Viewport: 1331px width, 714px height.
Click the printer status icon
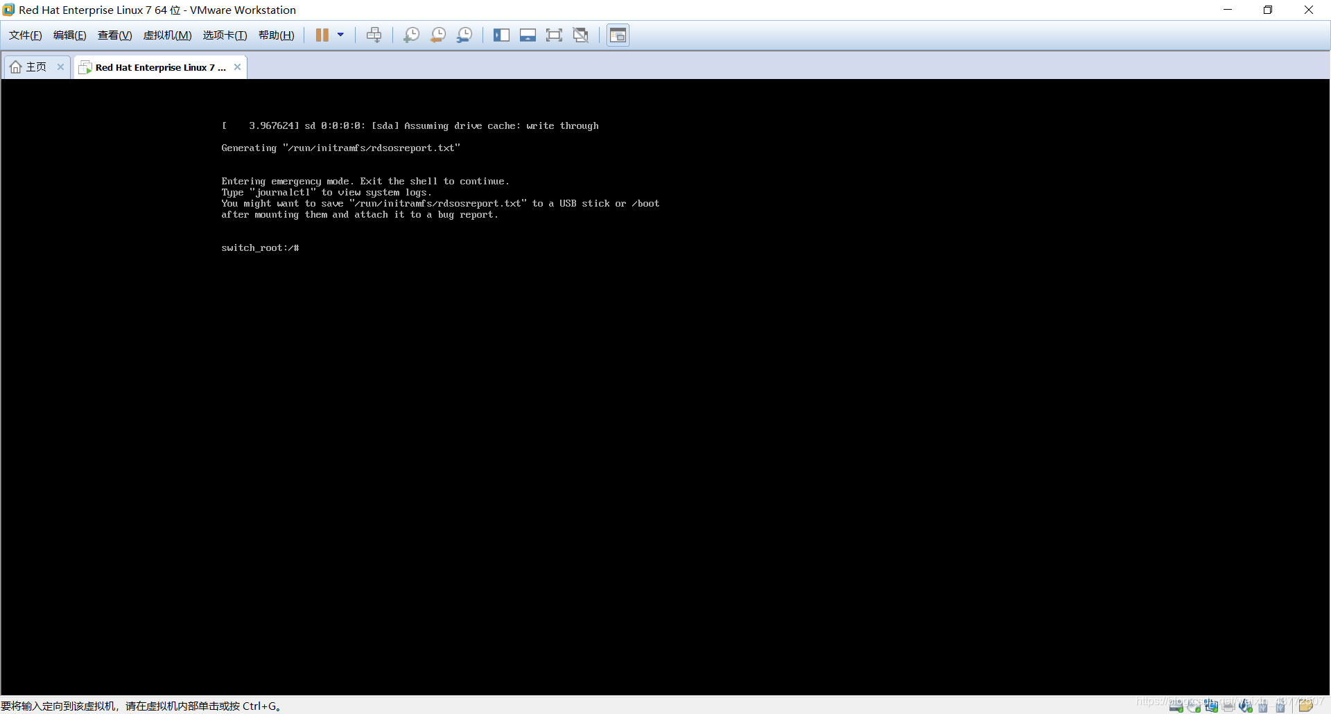pyautogui.click(x=1228, y=706)
